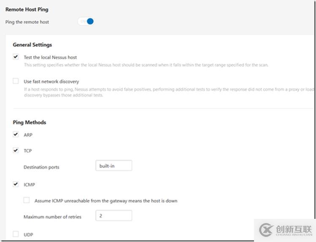316x242 pixels.
Task: Check the Assume ICMP unreachable checkbox
Action: [x=27, y=200]
